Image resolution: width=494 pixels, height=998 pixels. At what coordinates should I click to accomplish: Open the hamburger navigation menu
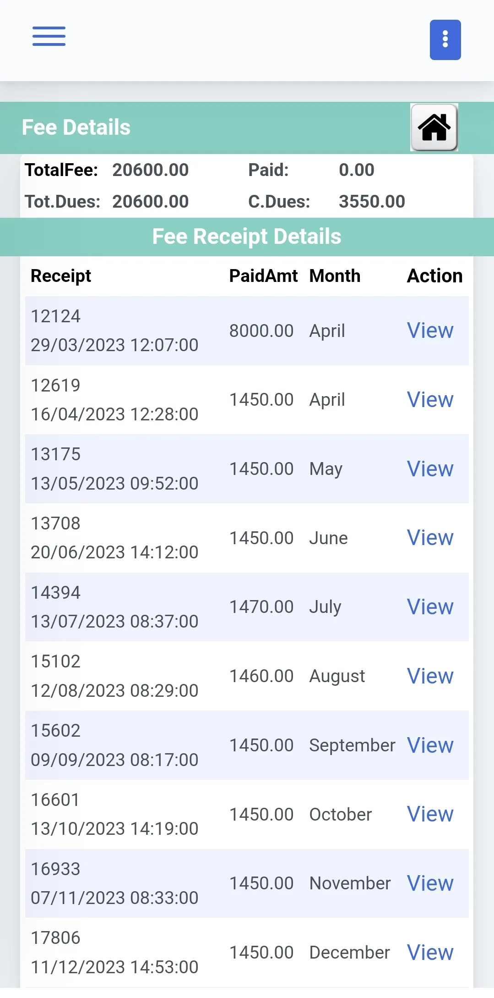point(49,37)
